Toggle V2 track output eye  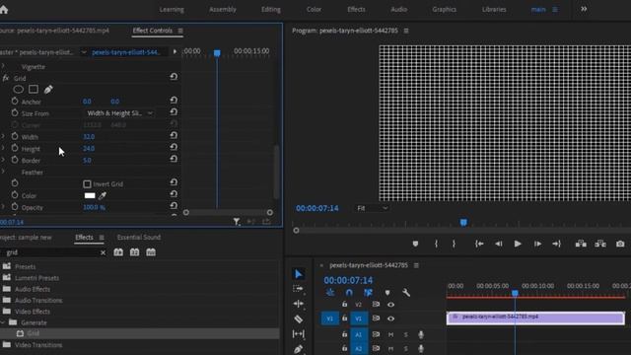tap(390, 305)
